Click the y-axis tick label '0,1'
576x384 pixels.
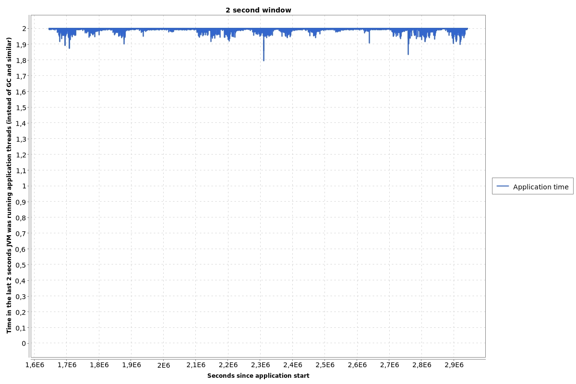pos(22,328)
